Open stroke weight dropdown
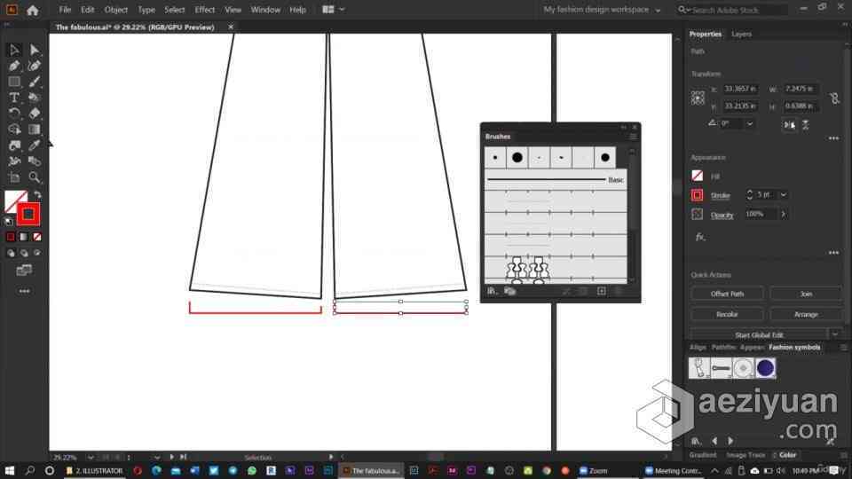852x479 pixels. tap(784, 195)
